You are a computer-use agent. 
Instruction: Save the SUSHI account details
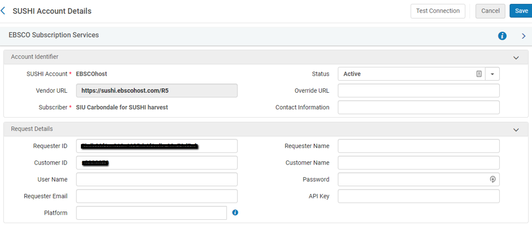[521, 11]
